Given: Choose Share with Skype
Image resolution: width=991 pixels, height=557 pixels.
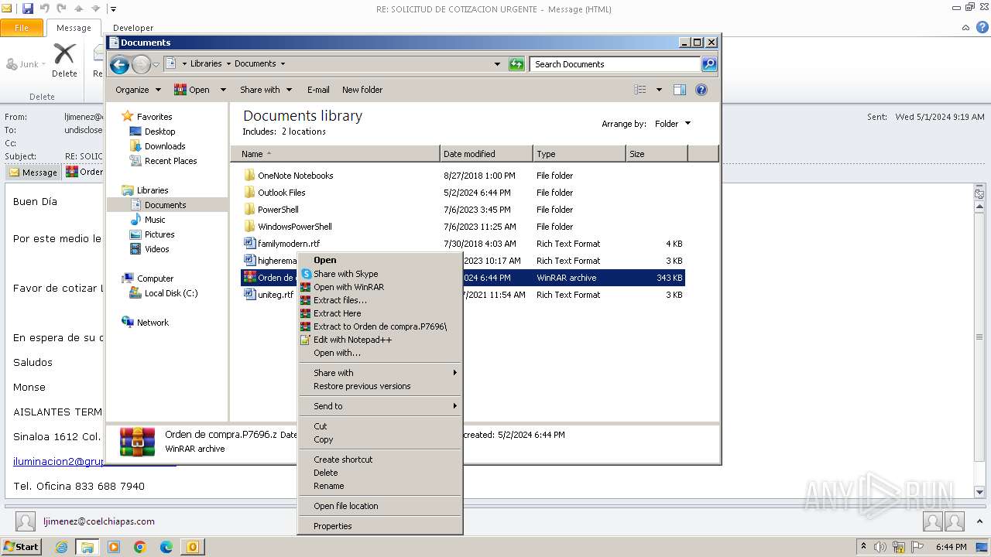Looking at the screenshot, I should tap(380, 274).
